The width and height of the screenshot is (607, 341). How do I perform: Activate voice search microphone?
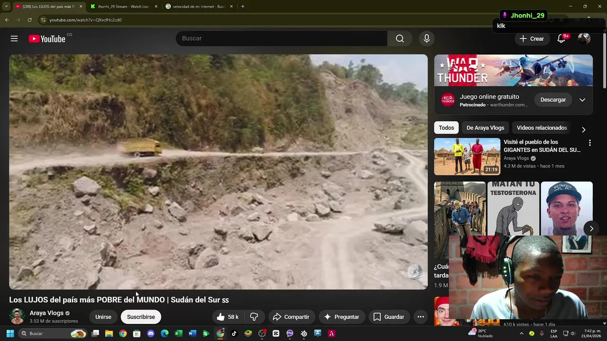(x=426, y=38)
